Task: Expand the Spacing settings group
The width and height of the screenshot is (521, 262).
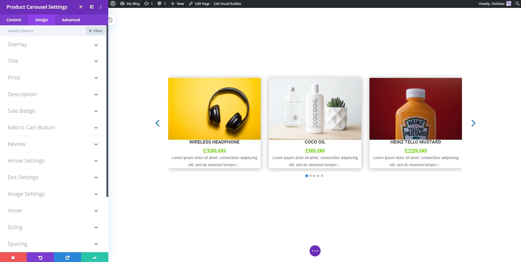Action: point(53,244)
